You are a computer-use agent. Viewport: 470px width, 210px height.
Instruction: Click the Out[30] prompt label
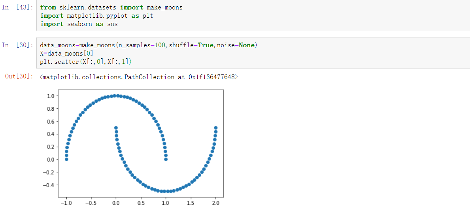[x=19, y=76]
